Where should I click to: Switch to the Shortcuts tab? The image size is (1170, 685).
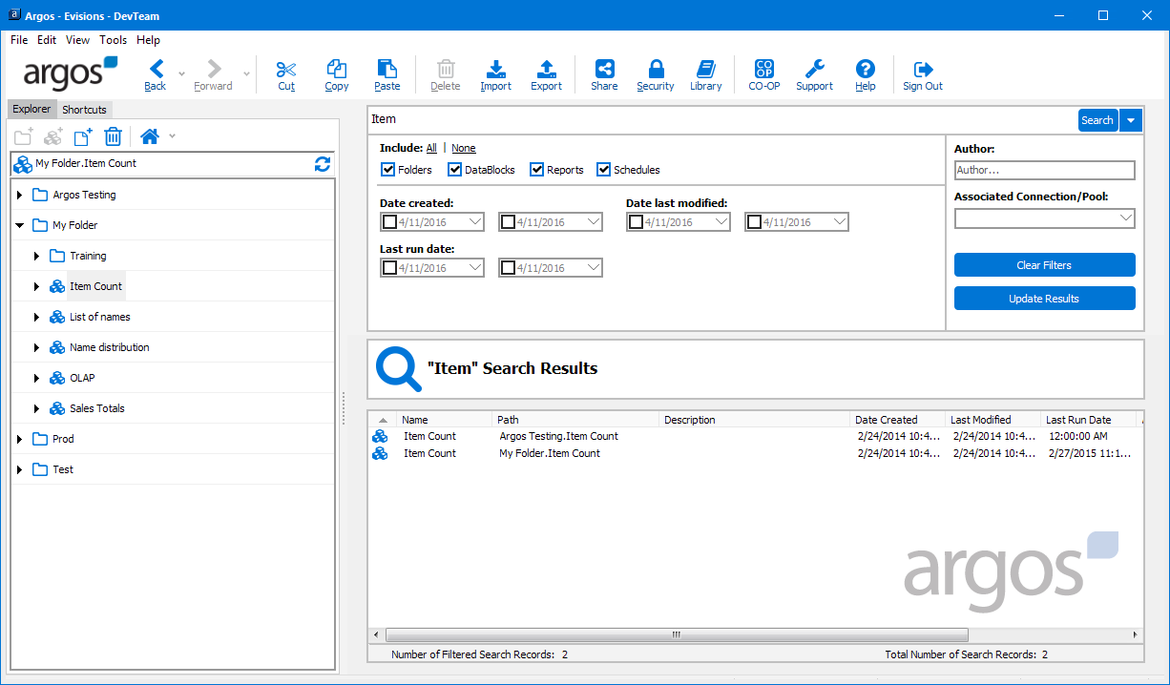pyautogui.click(x=85, y=110)
